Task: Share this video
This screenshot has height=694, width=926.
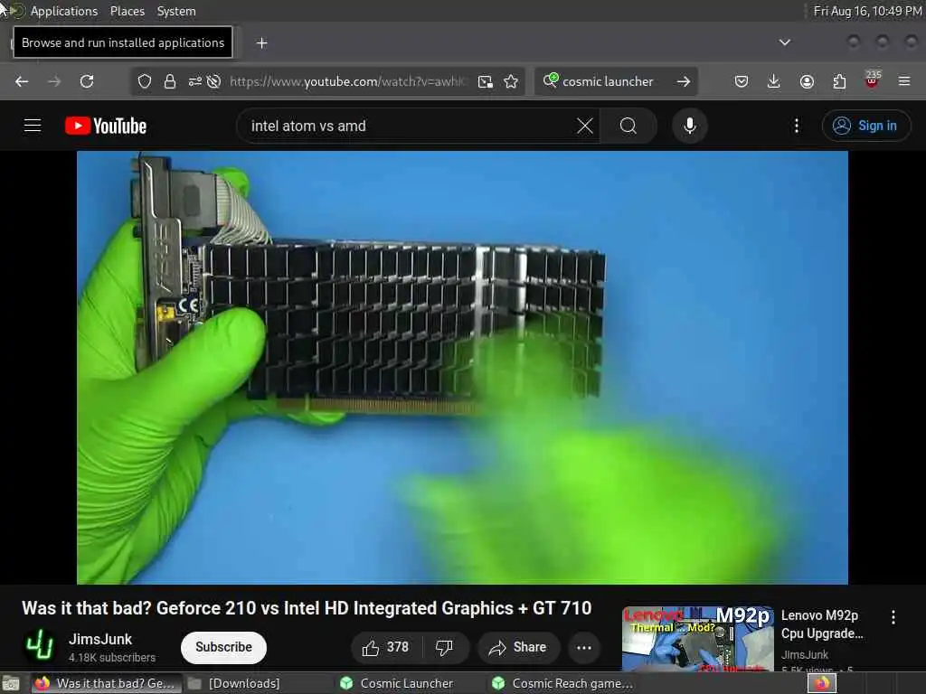Action: pos(518,647)
